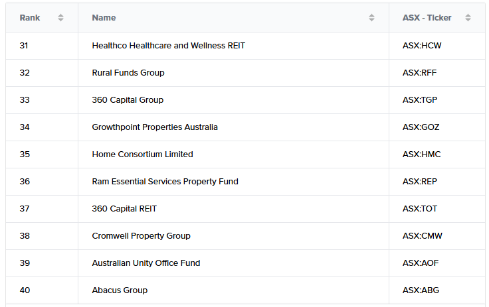
Task: Click the ASX - Ticker column header
Action: 427,18
